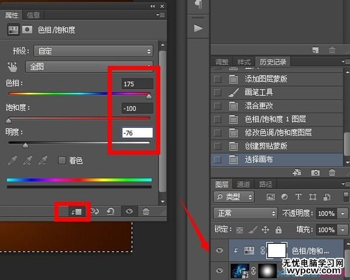Viewport: 350px width, 280px height.
Task: Switch to the 信息 tab
Action: pos(33,15)
